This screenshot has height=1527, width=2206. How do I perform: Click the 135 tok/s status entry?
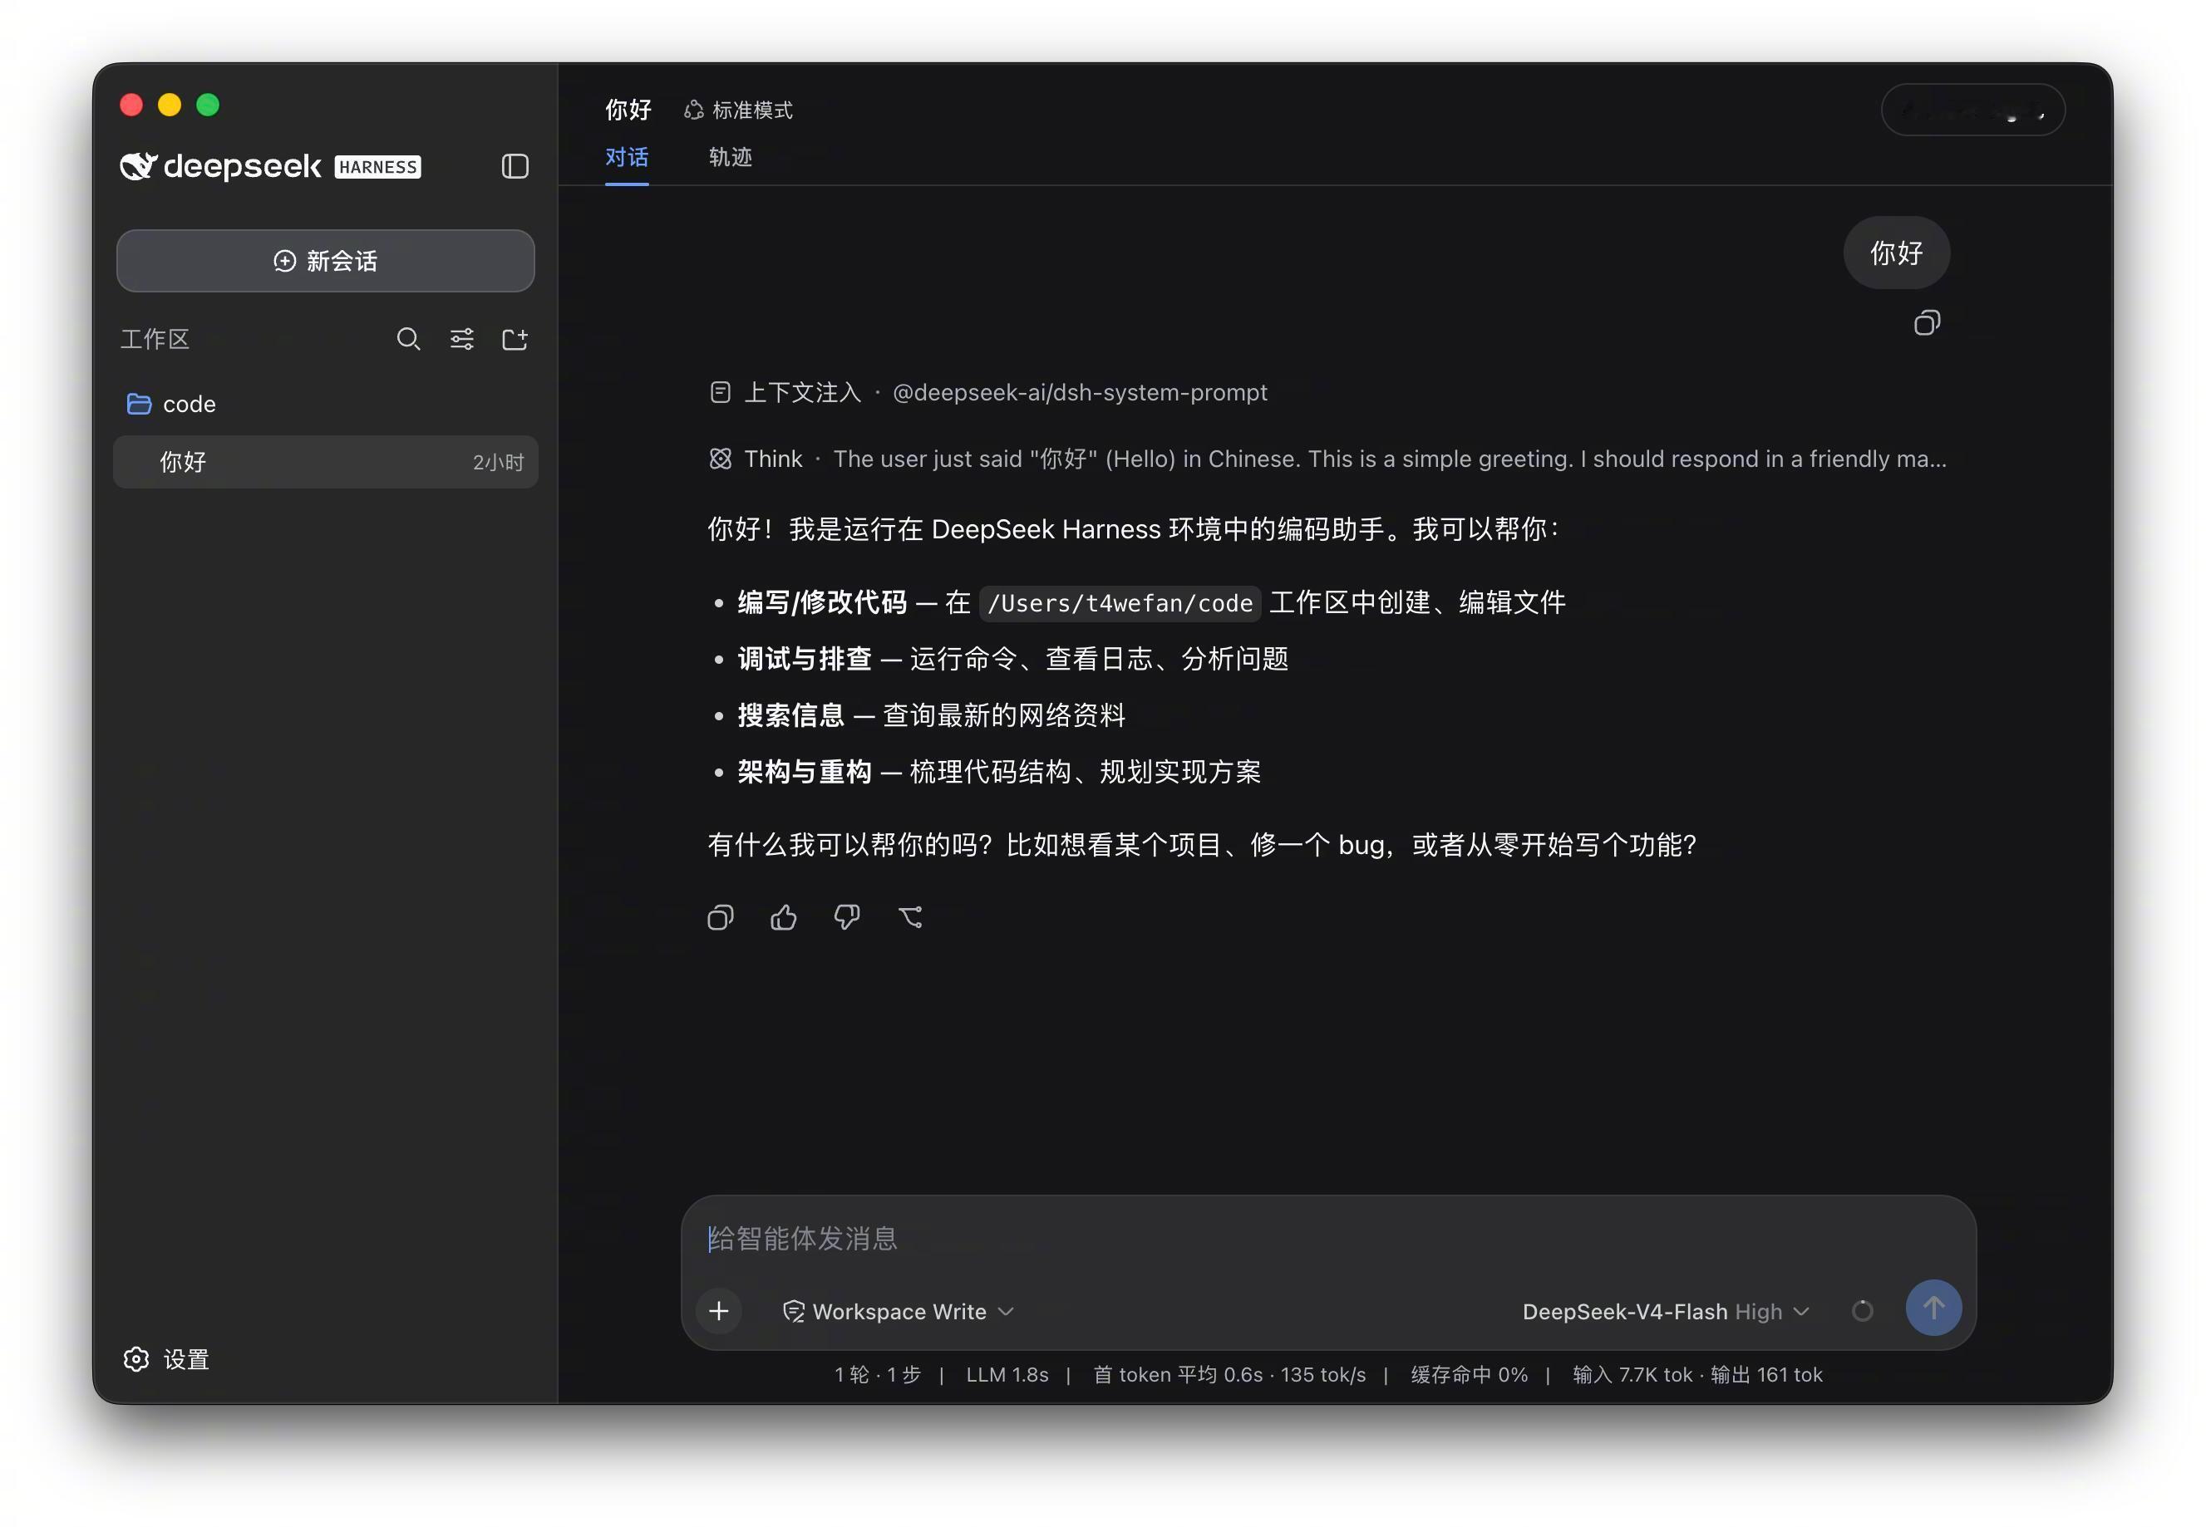click(x=1323, y=1375)
